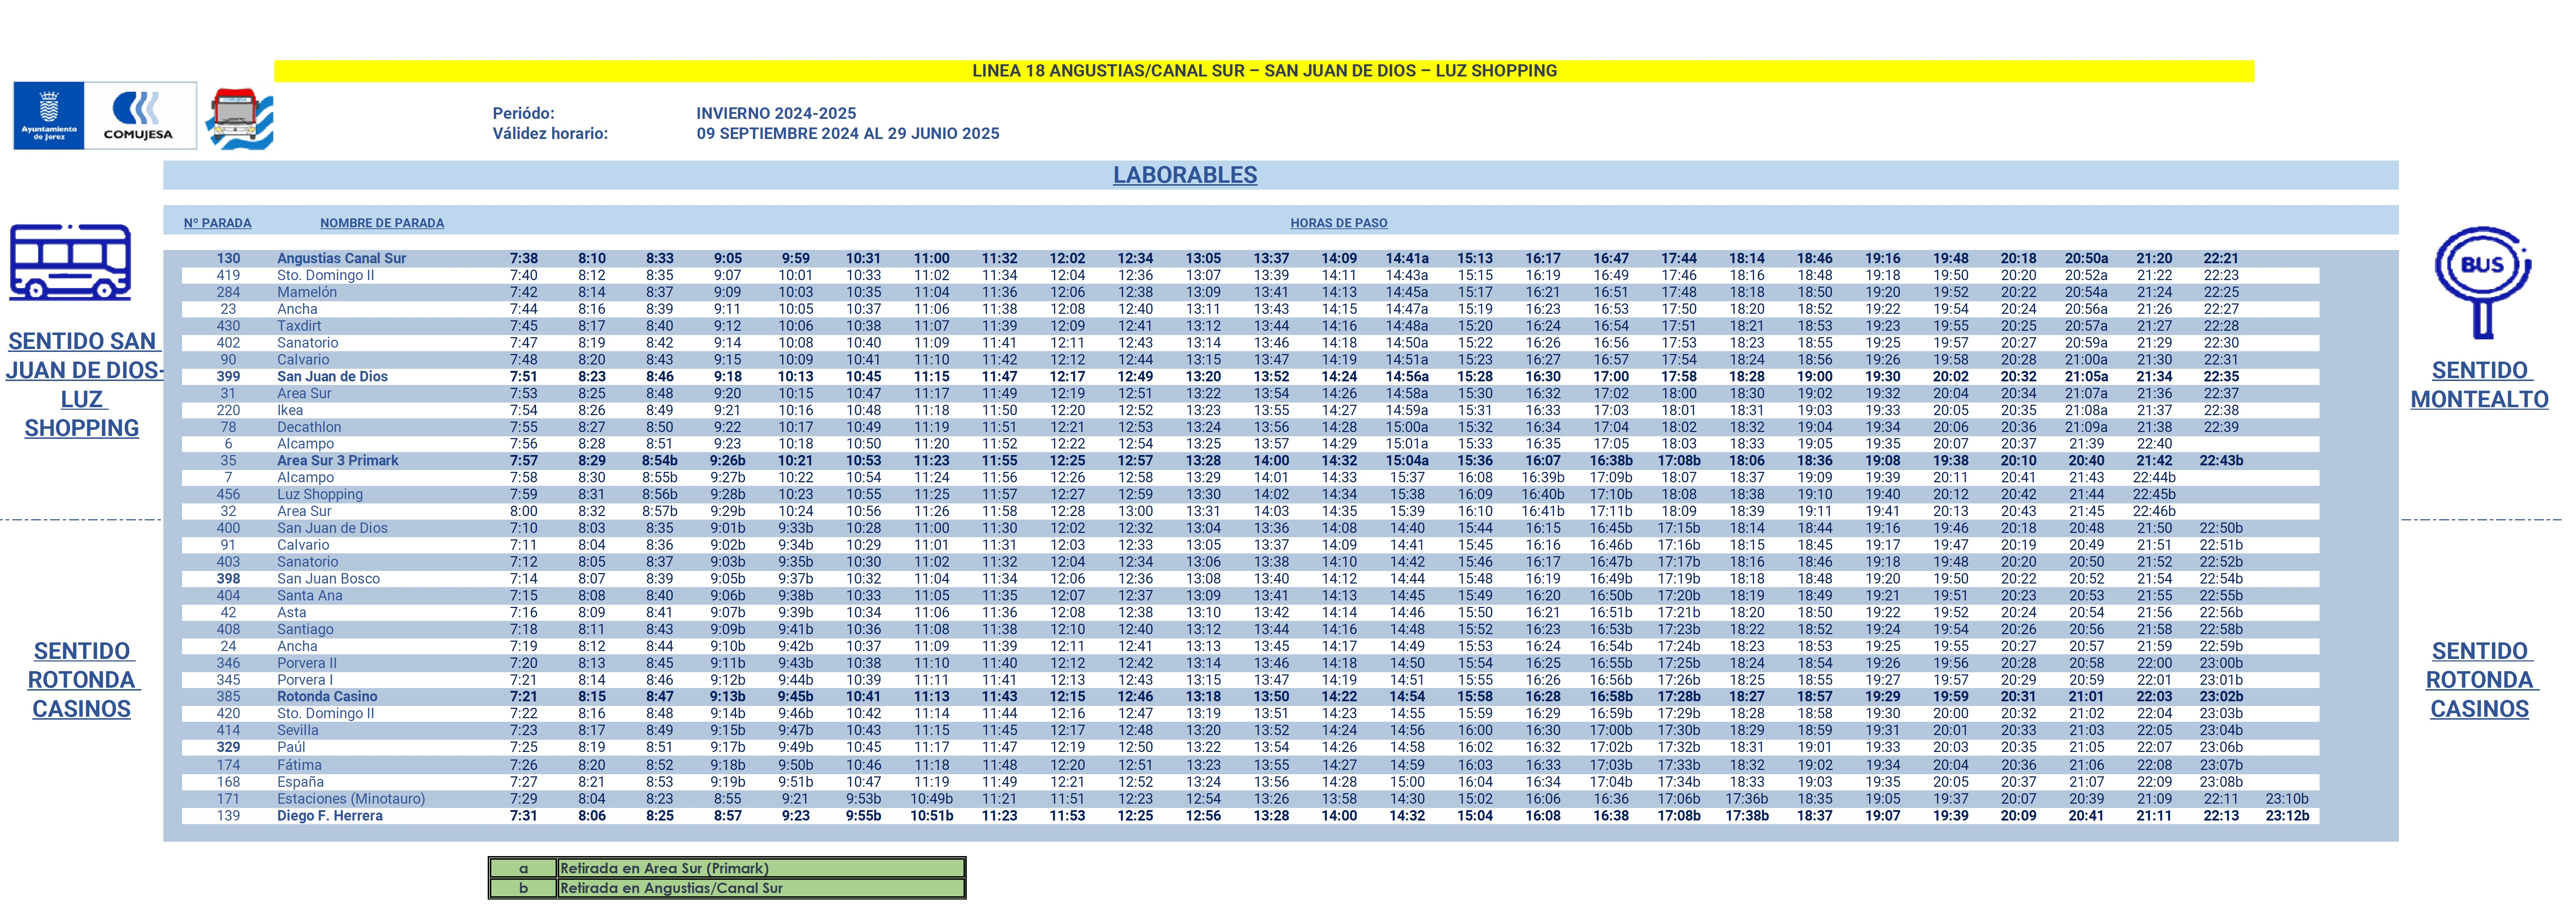Click 14:41a time in Angustias row

tap(1407, 258)
